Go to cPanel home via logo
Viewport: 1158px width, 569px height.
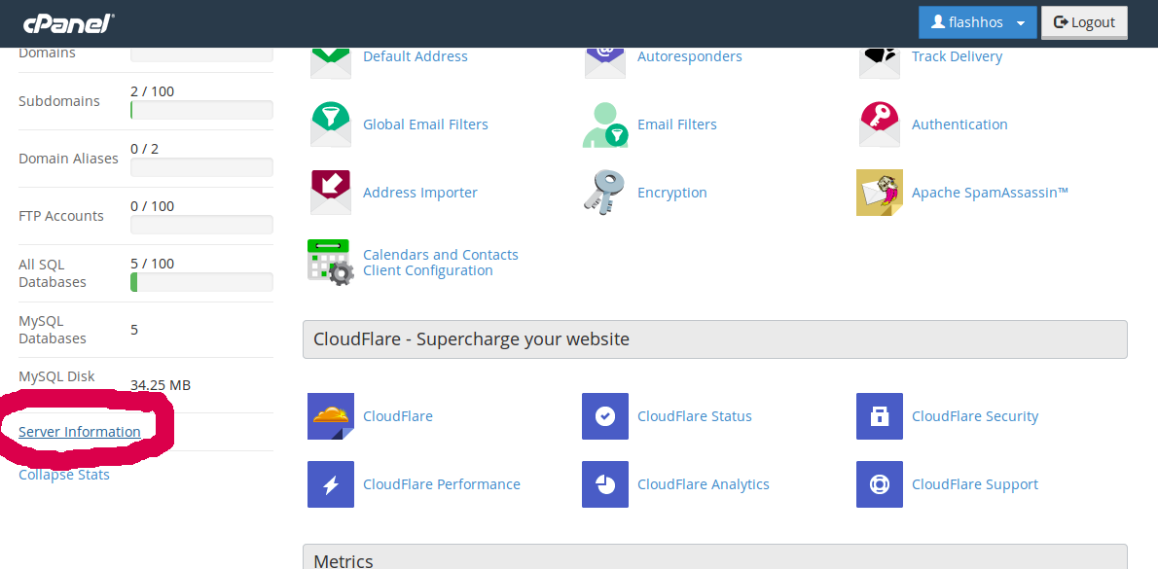(x=68, y=23)
